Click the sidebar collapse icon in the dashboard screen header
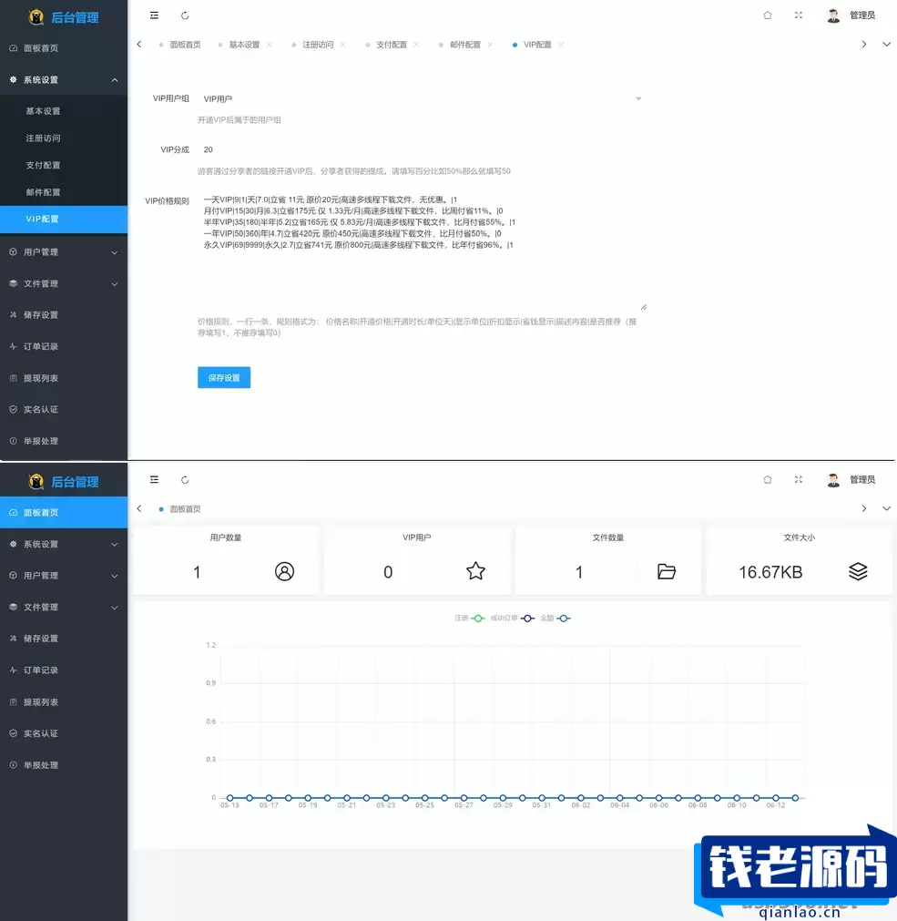Screen dimensions: 897x921 pos(154,480)
